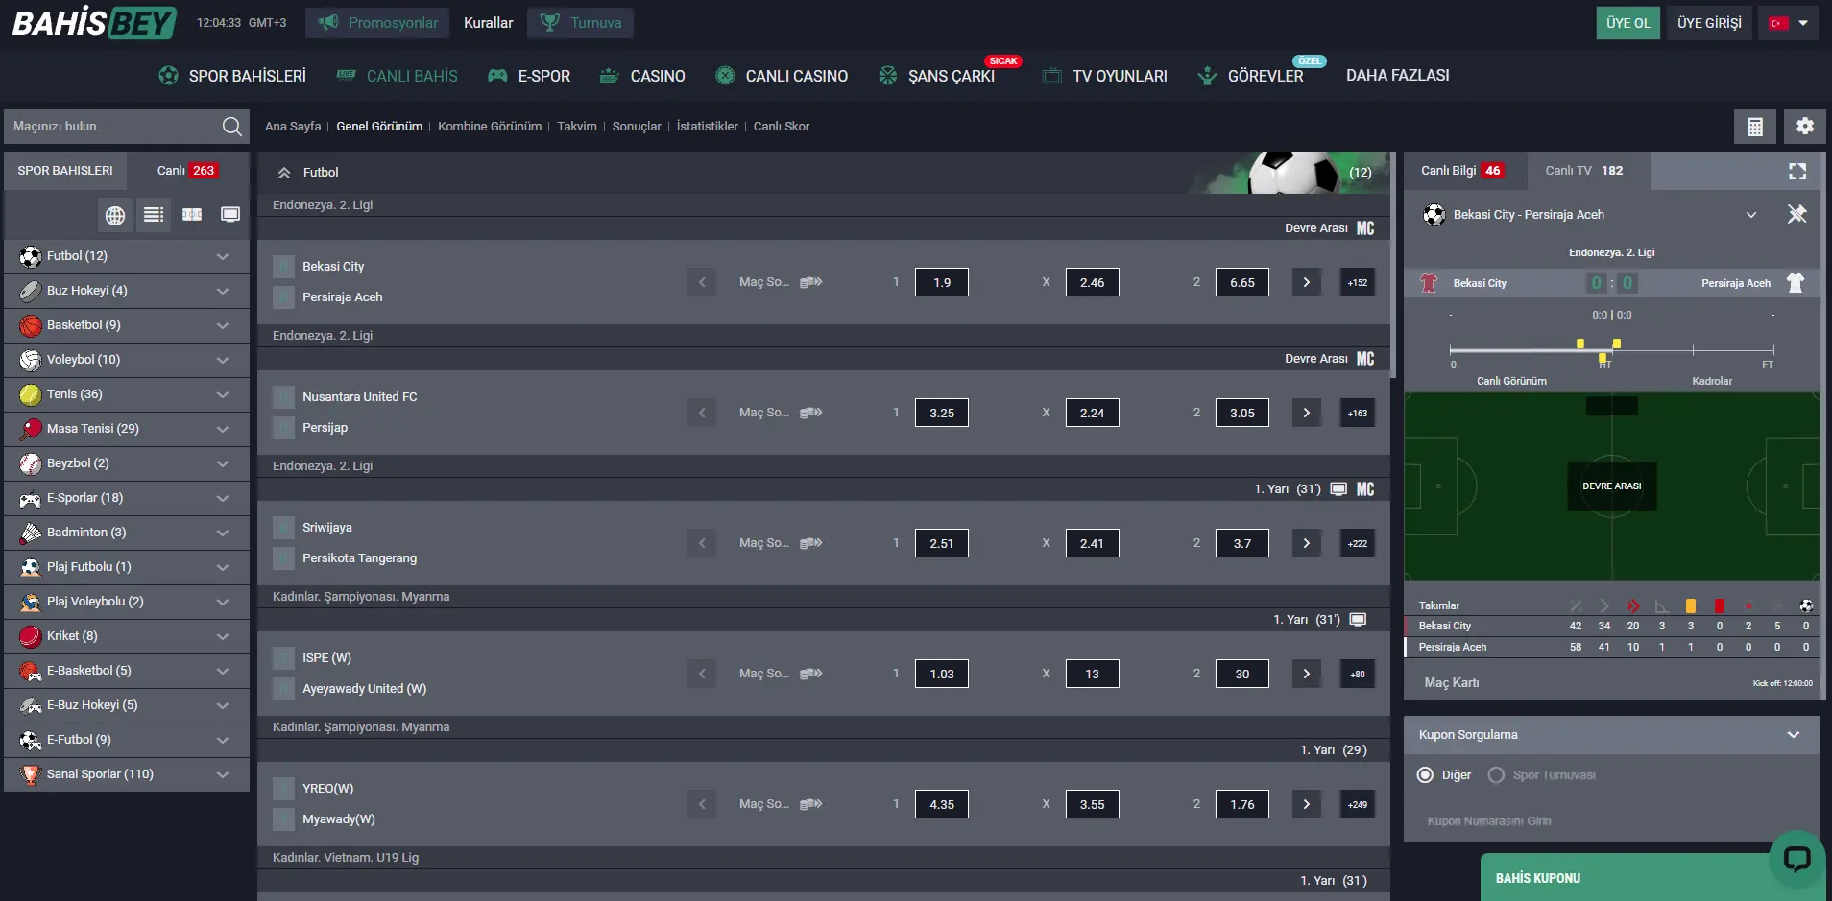Click the Maçınızı bulun search field
1832x901 pixels.
112,127
